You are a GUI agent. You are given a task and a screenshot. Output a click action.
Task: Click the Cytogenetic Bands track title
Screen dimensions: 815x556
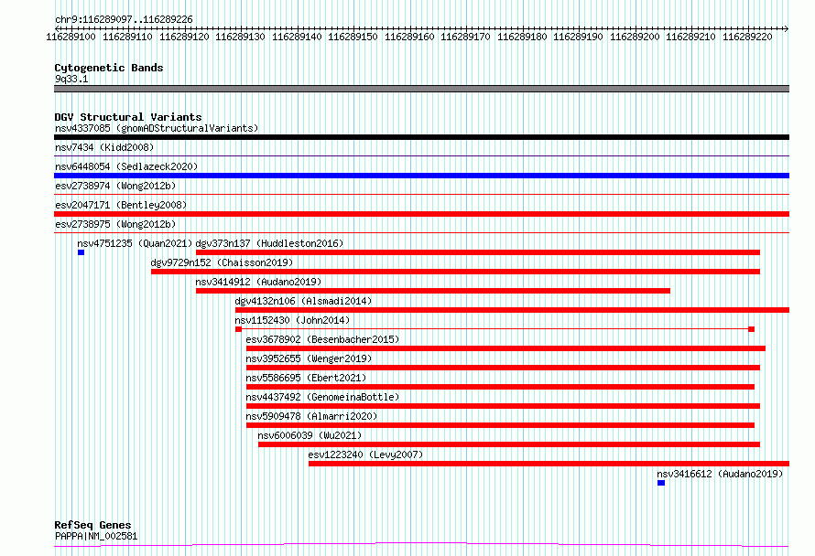(109, 68)
